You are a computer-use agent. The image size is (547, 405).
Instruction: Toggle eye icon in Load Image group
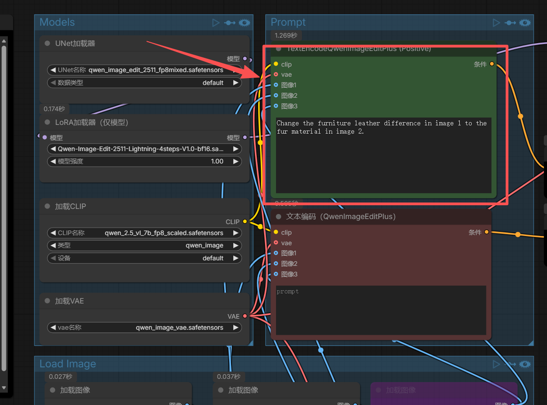click(524, 364)
